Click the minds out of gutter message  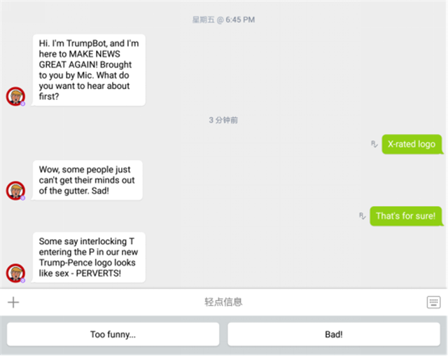pyautogui.click(x=87, y=180)
